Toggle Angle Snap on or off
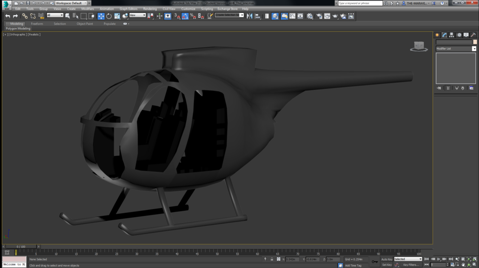 pyautogui.click(x=185, y=16)
